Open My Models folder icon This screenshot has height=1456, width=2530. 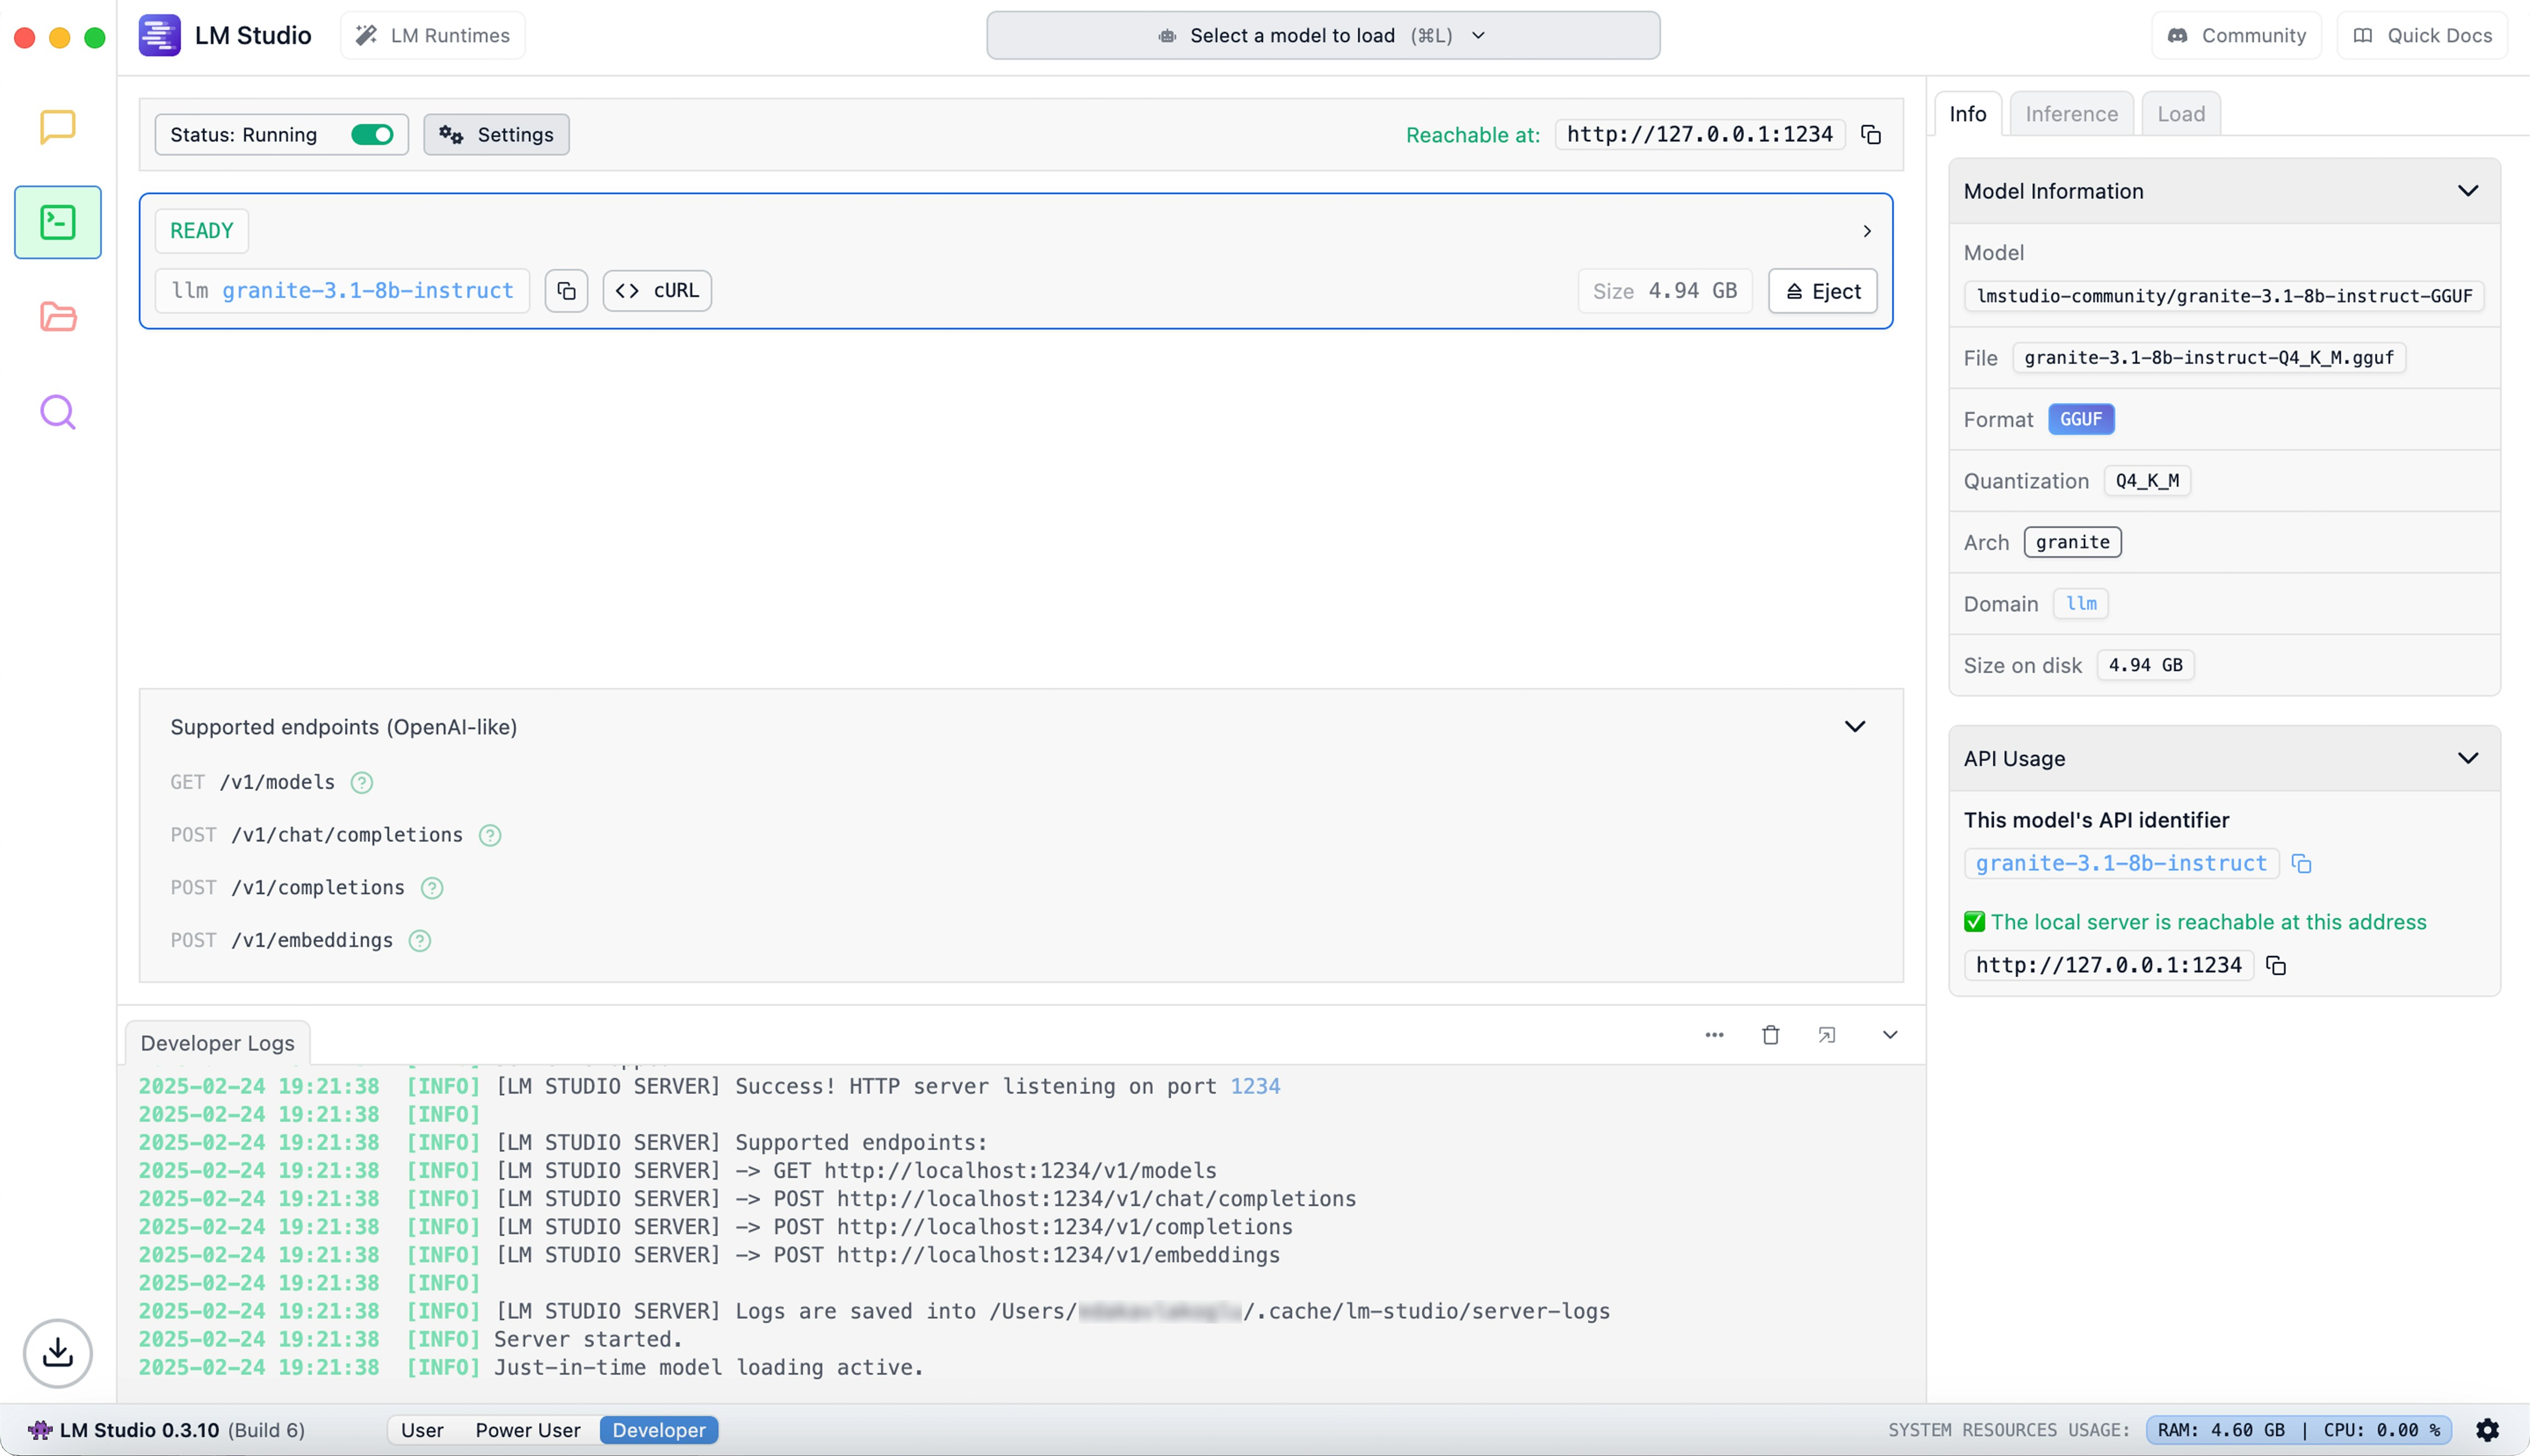(57, 317)
